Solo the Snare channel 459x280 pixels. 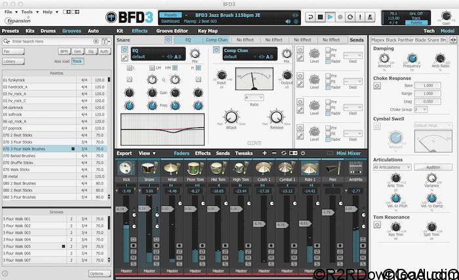tap(157, 264)
